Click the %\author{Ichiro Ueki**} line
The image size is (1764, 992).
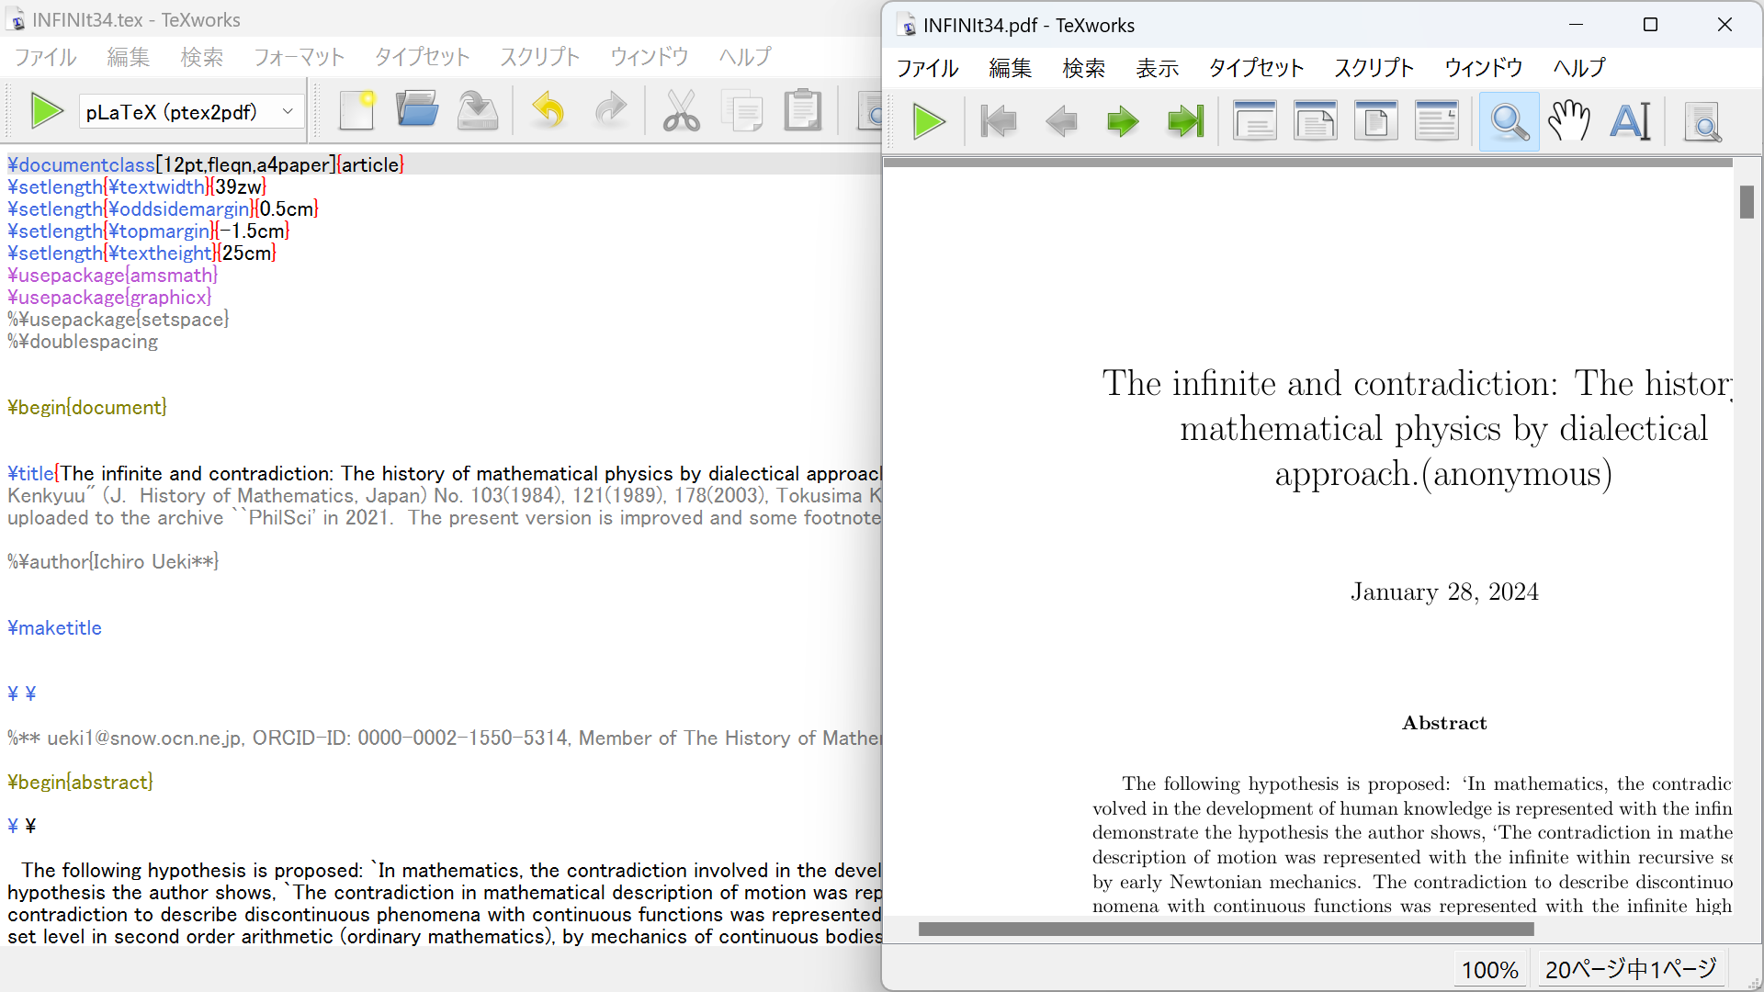[113, 562]
